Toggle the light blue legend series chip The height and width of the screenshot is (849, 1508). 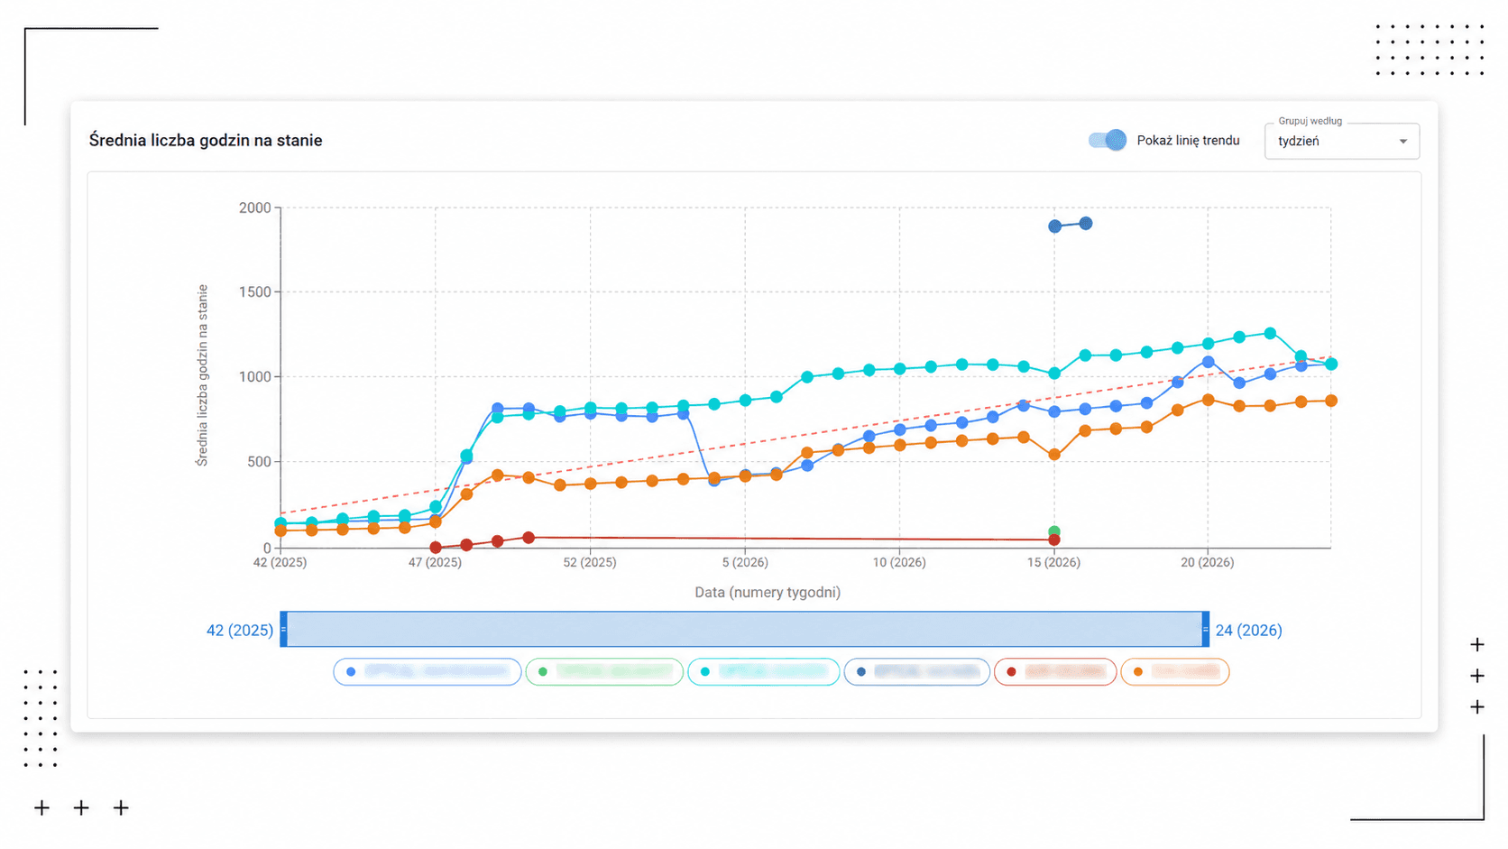428,671
